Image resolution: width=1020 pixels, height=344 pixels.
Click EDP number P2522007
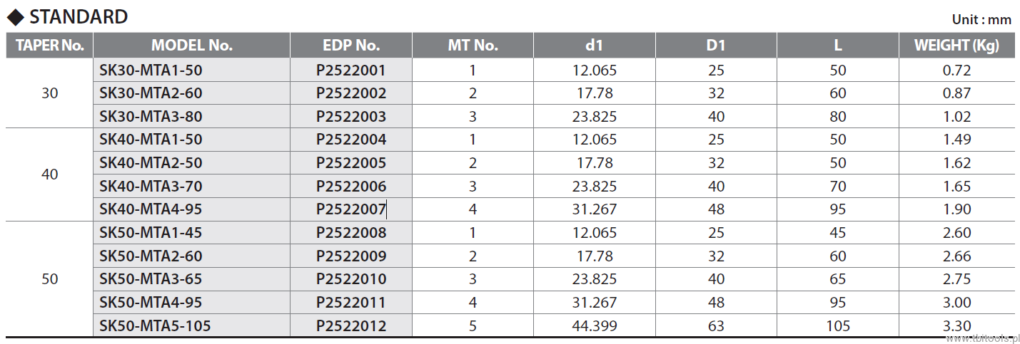pyautogui.click(x=350, y=209)
